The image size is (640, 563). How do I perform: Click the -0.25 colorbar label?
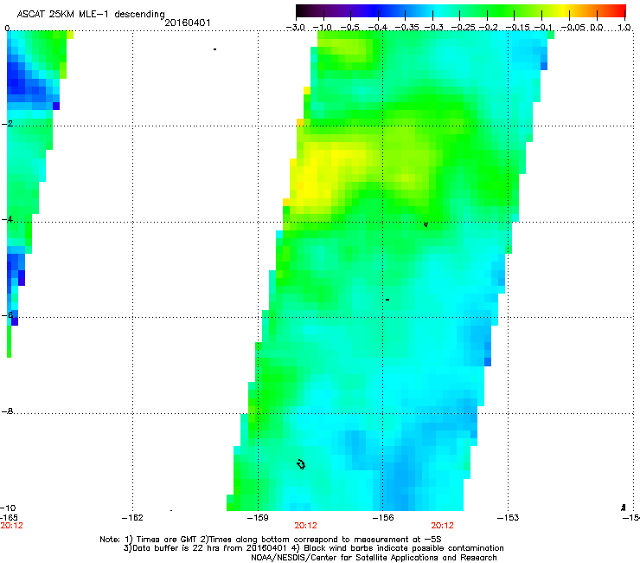[x=464, y=28]
